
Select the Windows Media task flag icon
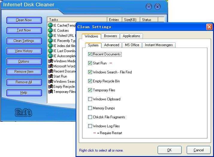click(x=50, y=61)
